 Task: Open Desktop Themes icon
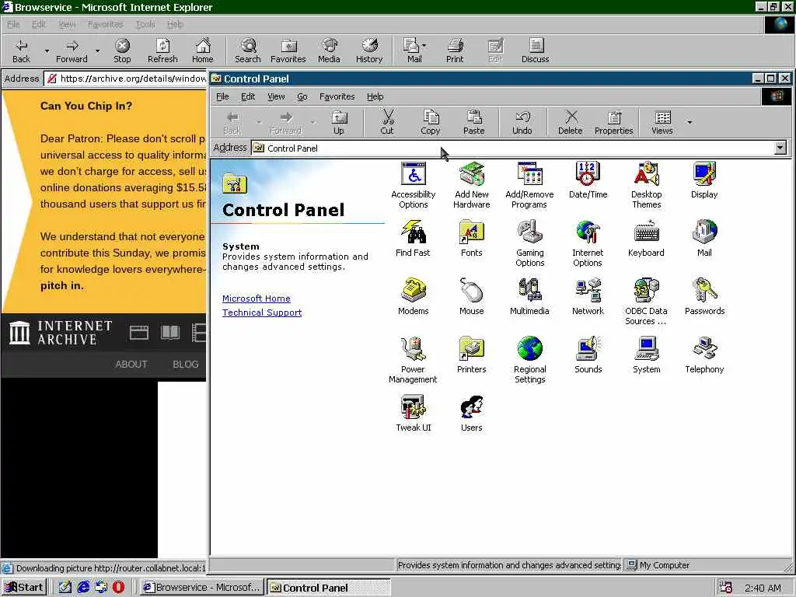pyautogui.click(x=646, y=185)
